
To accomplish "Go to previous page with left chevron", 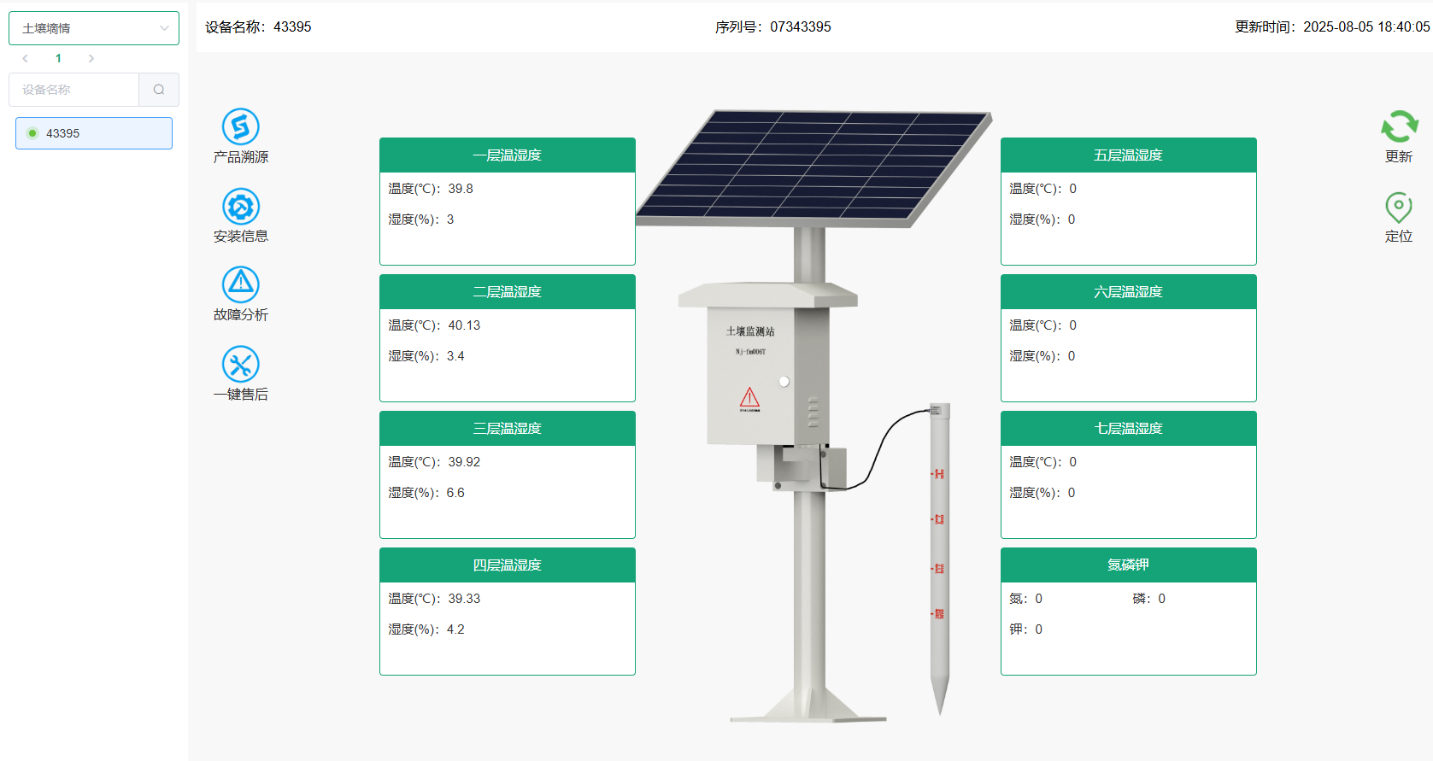I will coord(26,59).
